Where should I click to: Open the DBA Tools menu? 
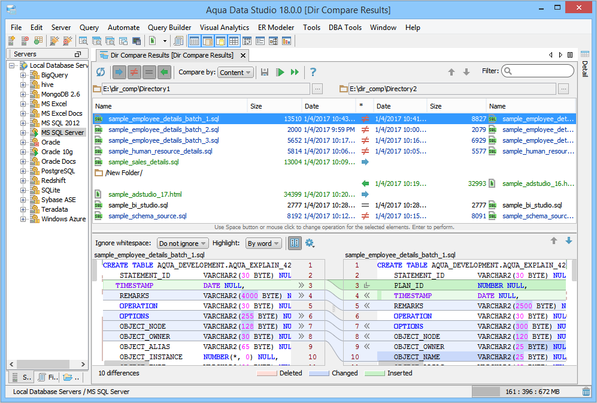[x=344, y=28]
